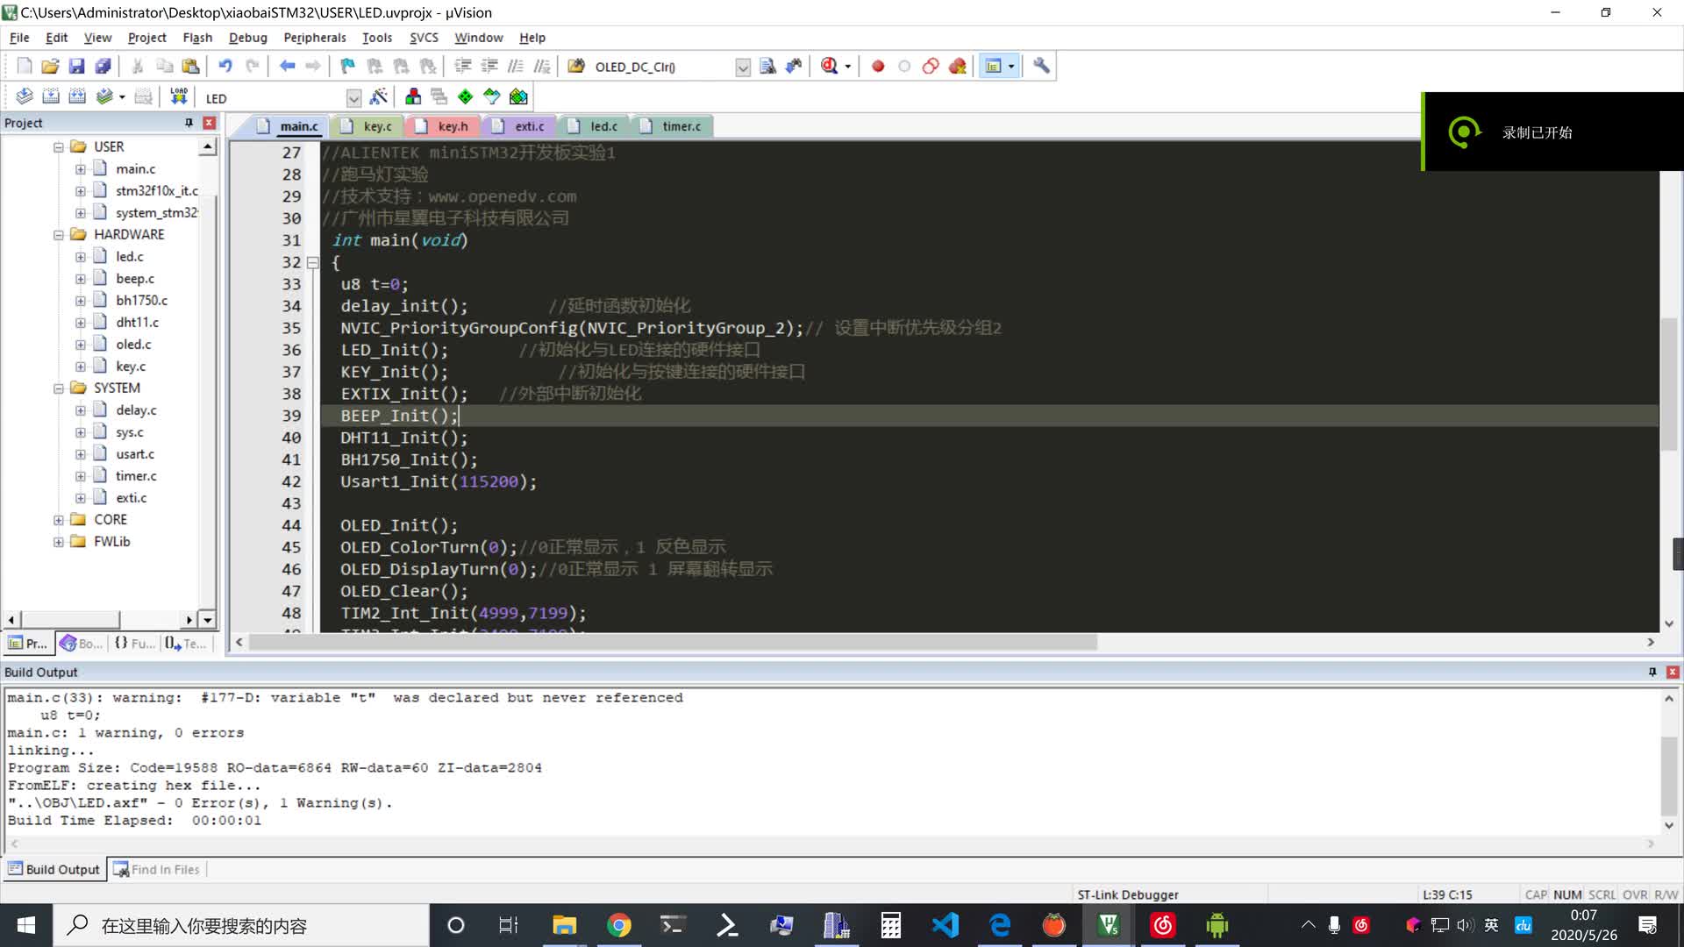Expand the FWLib folder in Project tree
The image size is (1684, 947).
pos(58,541)
